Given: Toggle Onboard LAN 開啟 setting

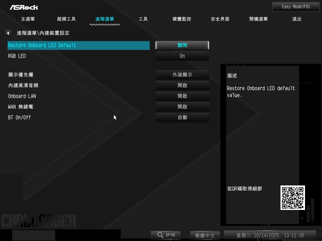Looking at the screenshot, I should [x=182, y=96].
